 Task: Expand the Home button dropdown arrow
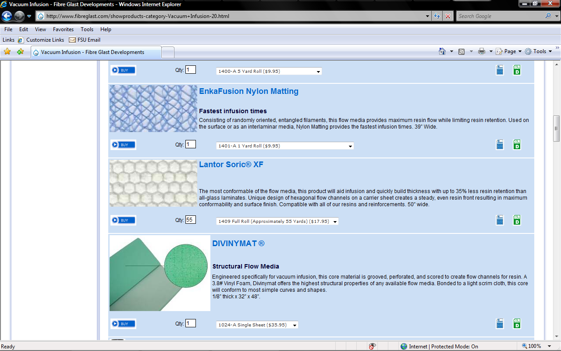point(451,51)
